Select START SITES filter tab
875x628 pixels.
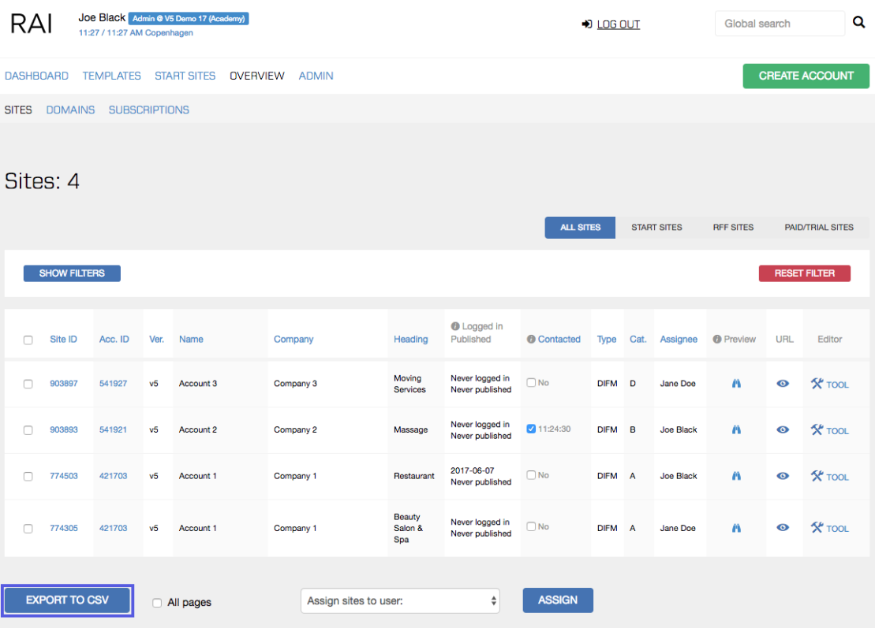click(x=656, y=228)
